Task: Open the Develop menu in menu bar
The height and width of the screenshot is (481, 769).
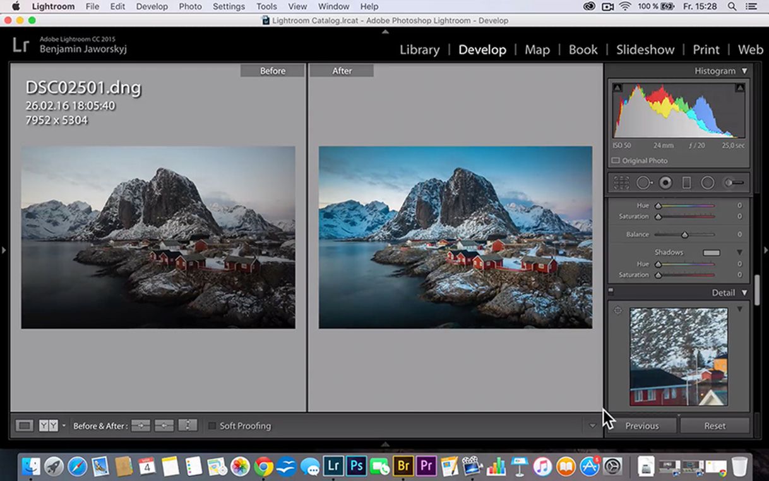Action: click(152, 6)
